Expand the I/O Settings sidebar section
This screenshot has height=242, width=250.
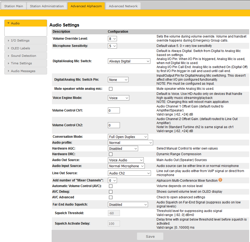click(26, 40)
